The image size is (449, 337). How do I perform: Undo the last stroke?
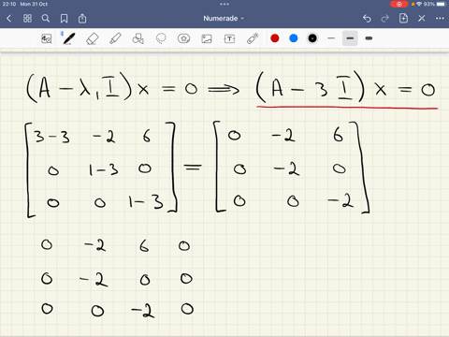click(x=367, y=19)
